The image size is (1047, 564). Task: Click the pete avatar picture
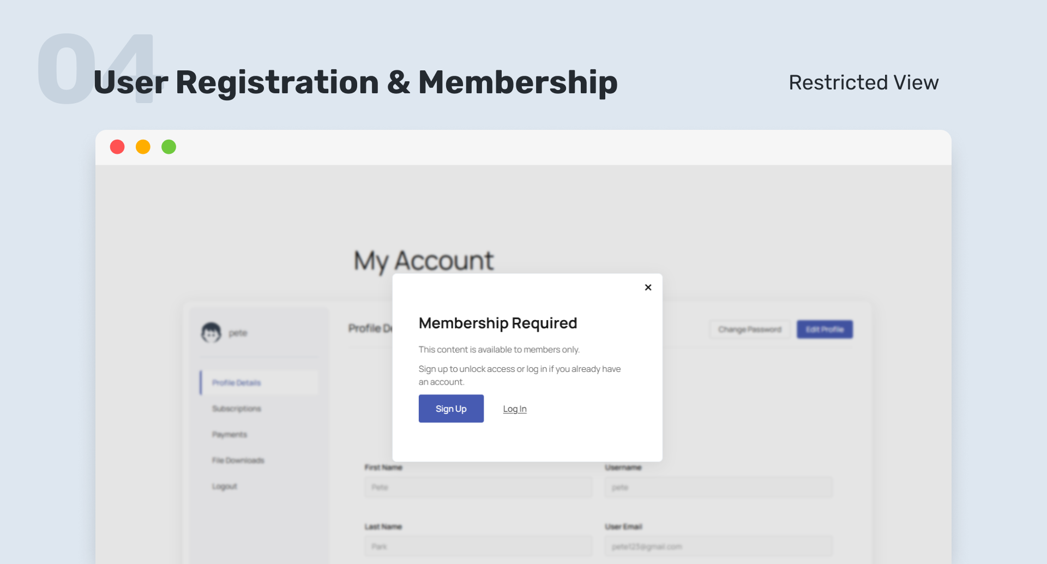[211, 332]
